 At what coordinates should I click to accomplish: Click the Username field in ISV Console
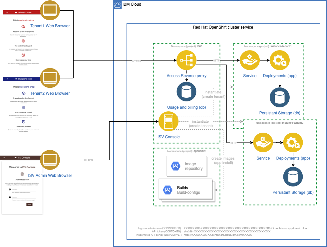tap(23, 190)
